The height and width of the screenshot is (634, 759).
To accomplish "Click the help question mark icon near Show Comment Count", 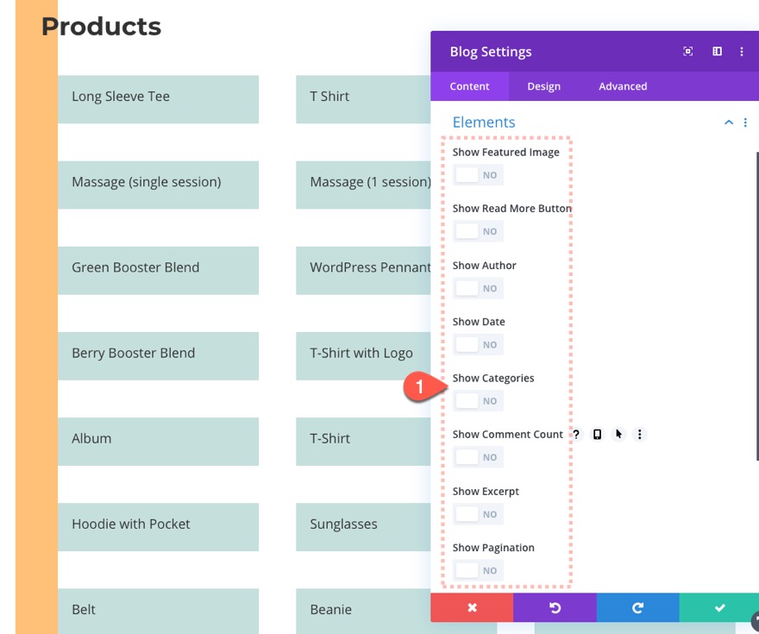I will [x=575, y=434].
